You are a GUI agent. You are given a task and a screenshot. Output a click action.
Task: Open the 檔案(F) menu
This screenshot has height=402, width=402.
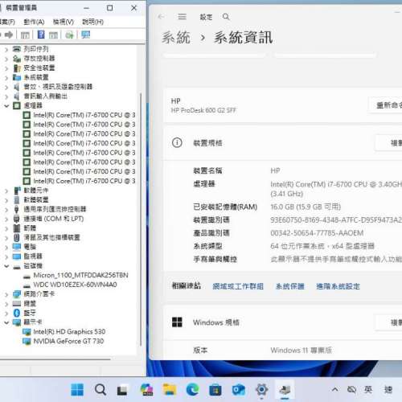7,22
